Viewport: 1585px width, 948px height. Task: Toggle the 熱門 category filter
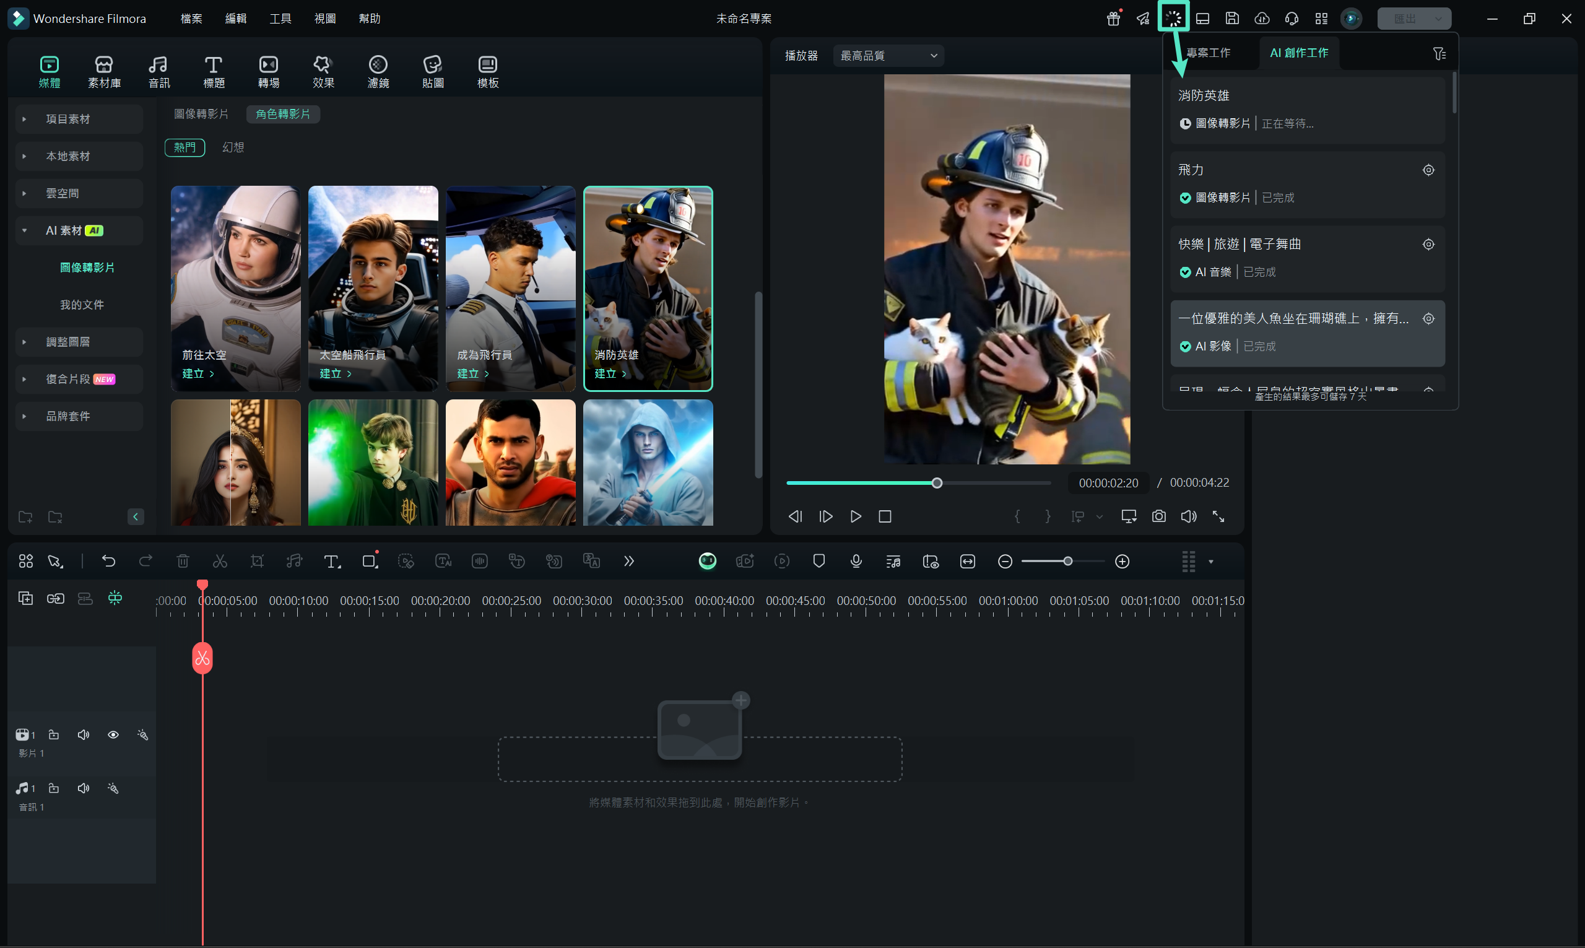pos(185,147)
